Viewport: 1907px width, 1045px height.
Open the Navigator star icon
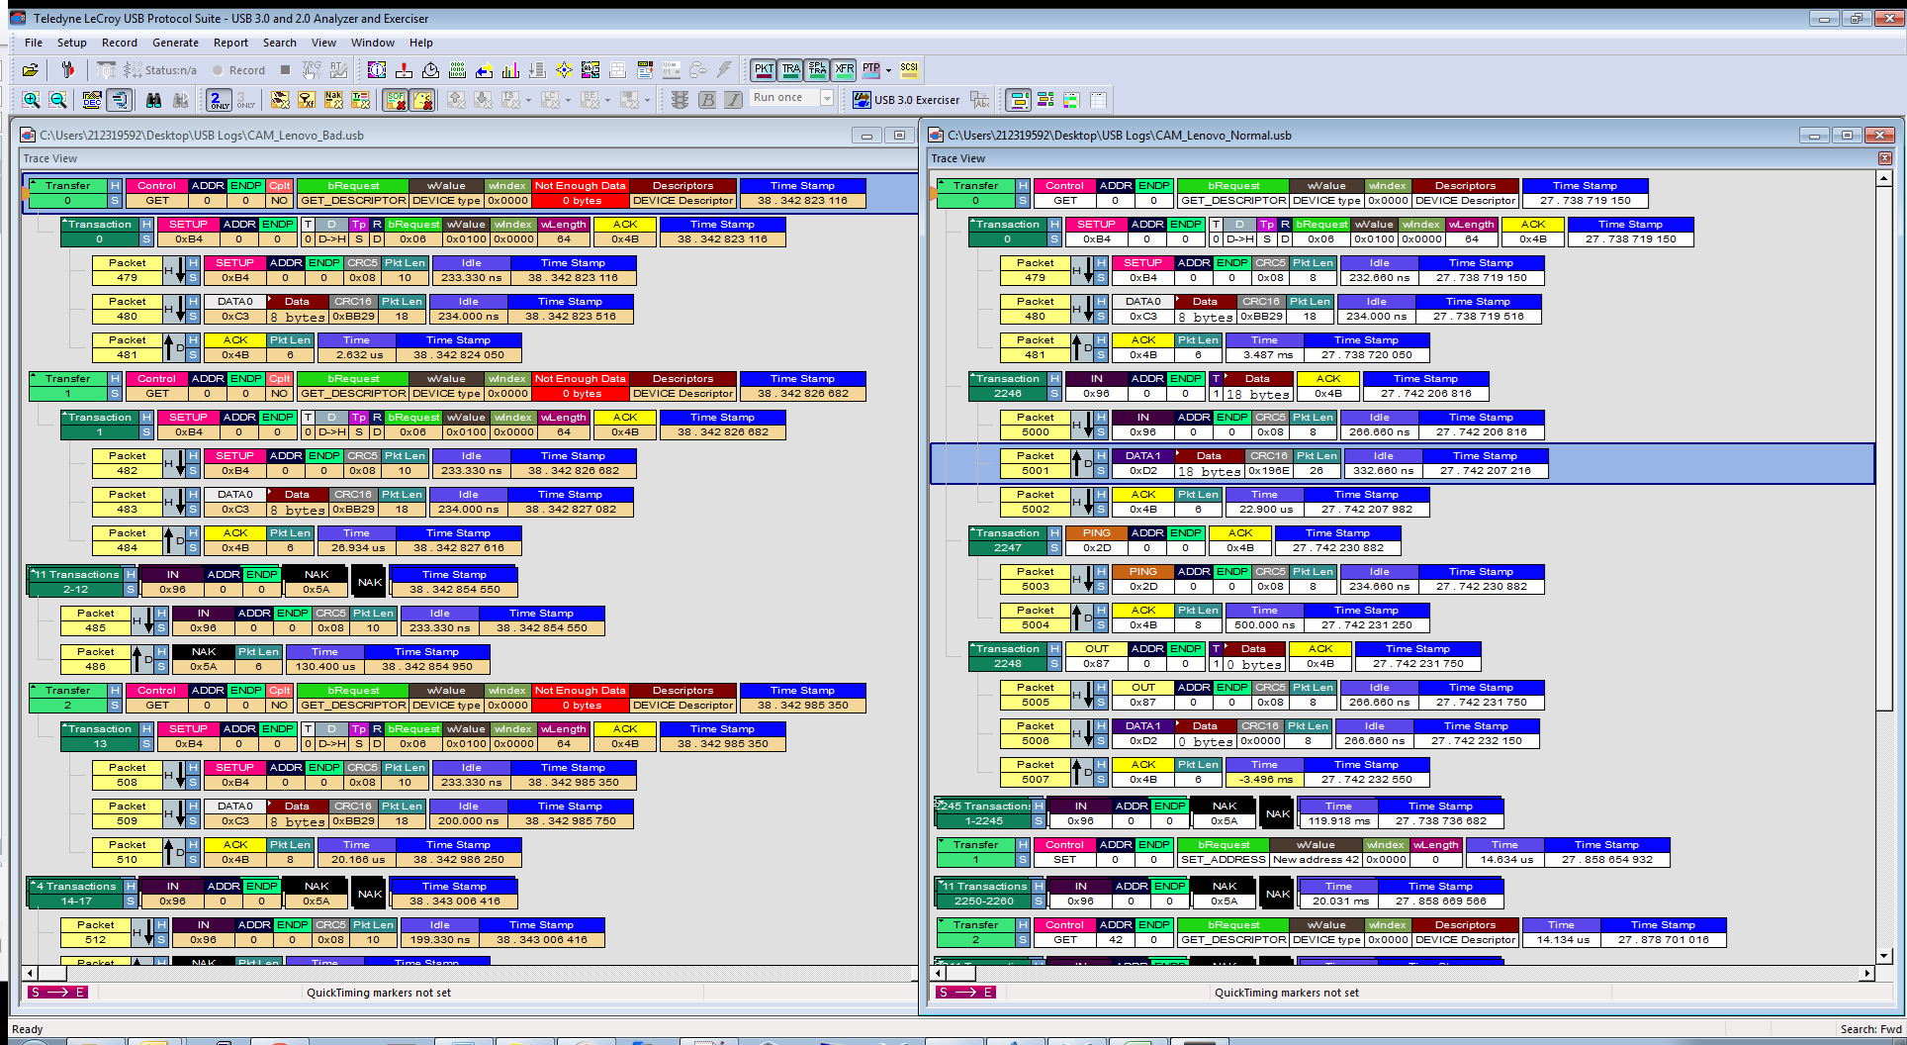(564, 70)
